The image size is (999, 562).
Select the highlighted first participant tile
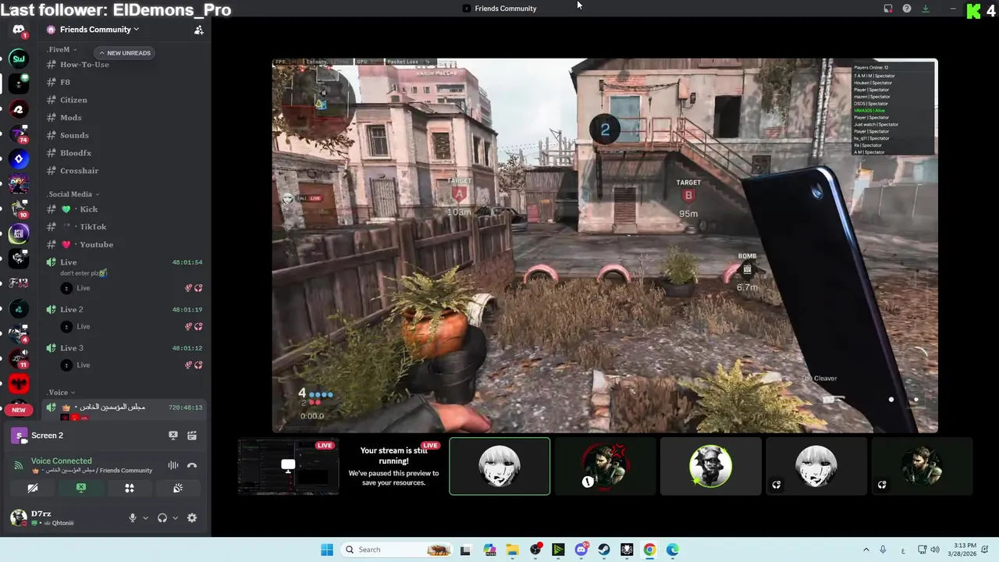tap(499, 467)
